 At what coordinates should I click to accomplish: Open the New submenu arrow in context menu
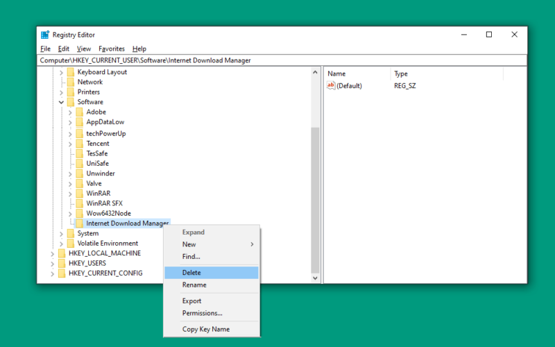coord(252,244)
